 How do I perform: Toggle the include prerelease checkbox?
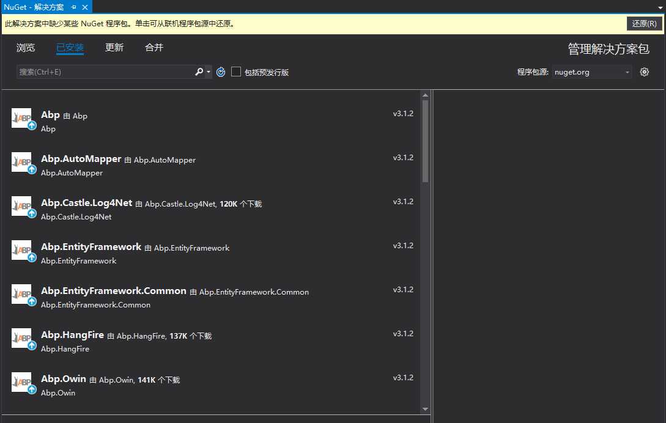235,72
